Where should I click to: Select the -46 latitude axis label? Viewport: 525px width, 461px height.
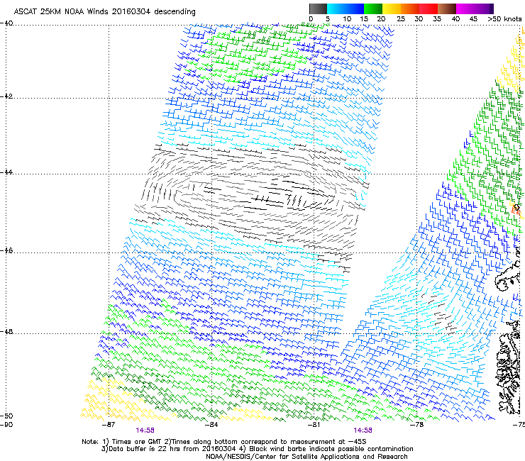coord(6,251)
